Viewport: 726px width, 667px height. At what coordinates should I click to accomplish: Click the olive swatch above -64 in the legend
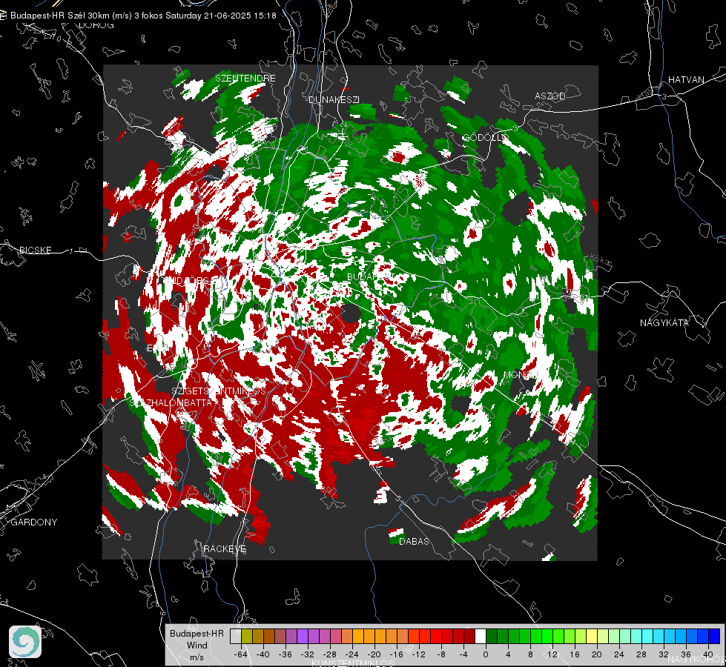(x=247, y=637)
